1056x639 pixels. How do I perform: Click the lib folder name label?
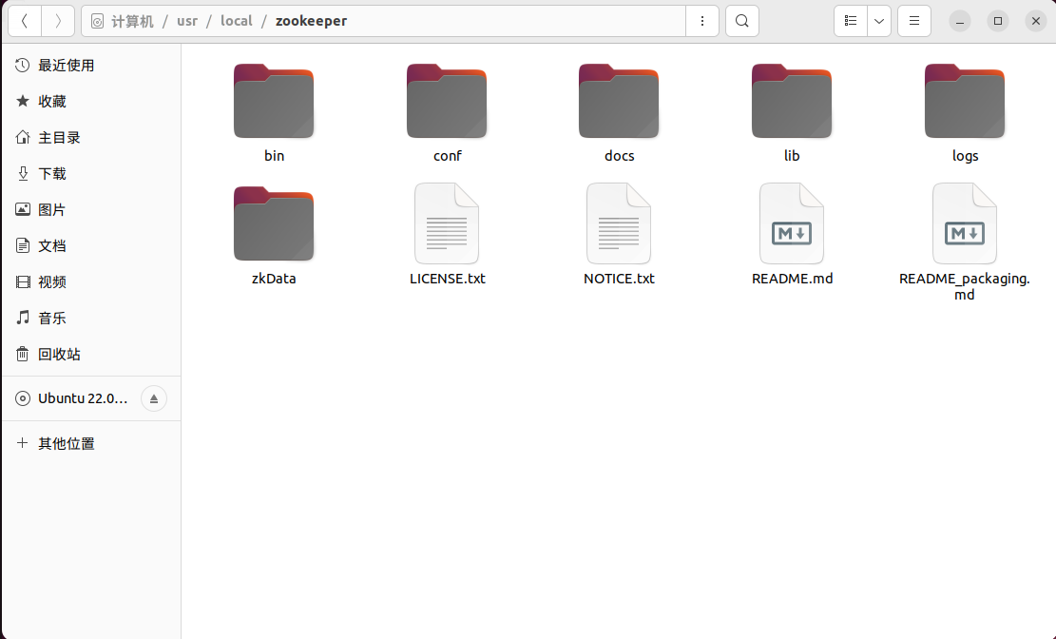(792, 156)
